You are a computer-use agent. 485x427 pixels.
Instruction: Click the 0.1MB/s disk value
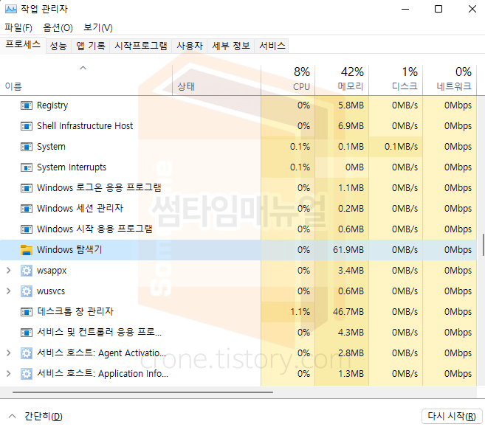[x=401, y=147]
